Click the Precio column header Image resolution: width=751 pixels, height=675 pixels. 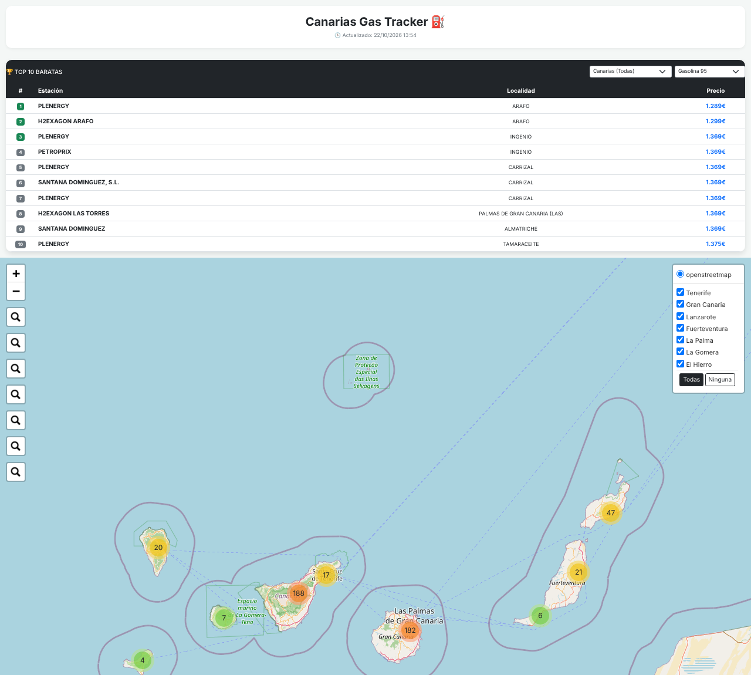pos(716,91)
